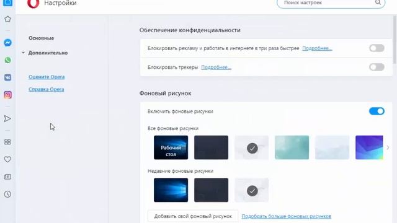This screenshot has width=397, height=223.
Task: Open VK messenger in the sidebar
Action: click(7, 77)
